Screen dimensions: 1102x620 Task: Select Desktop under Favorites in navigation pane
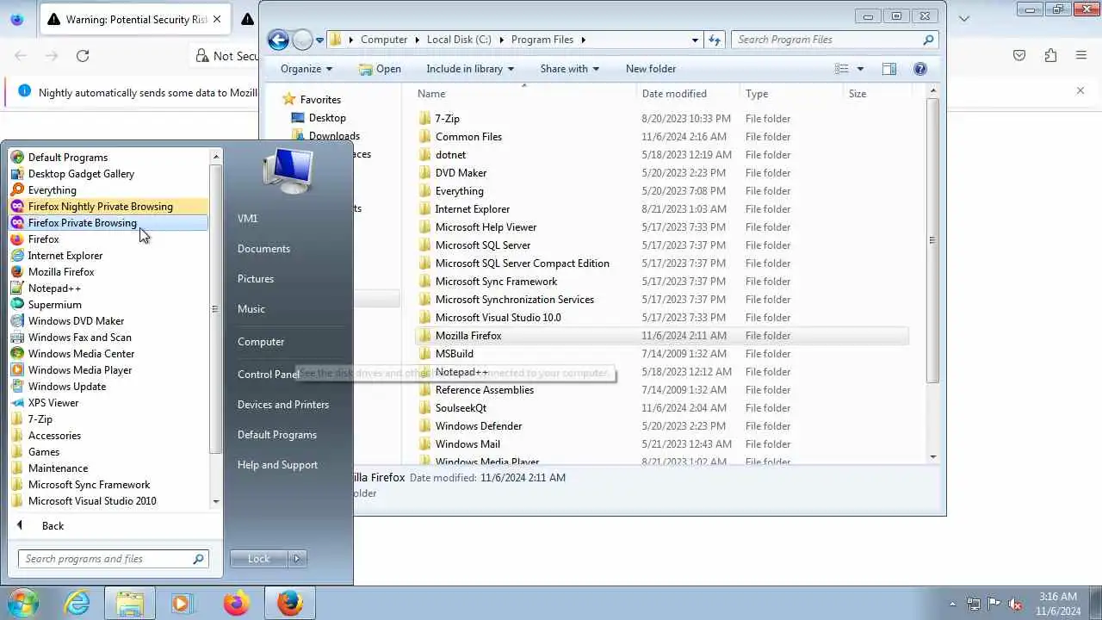pyautogui.click(x=327, y=118)
